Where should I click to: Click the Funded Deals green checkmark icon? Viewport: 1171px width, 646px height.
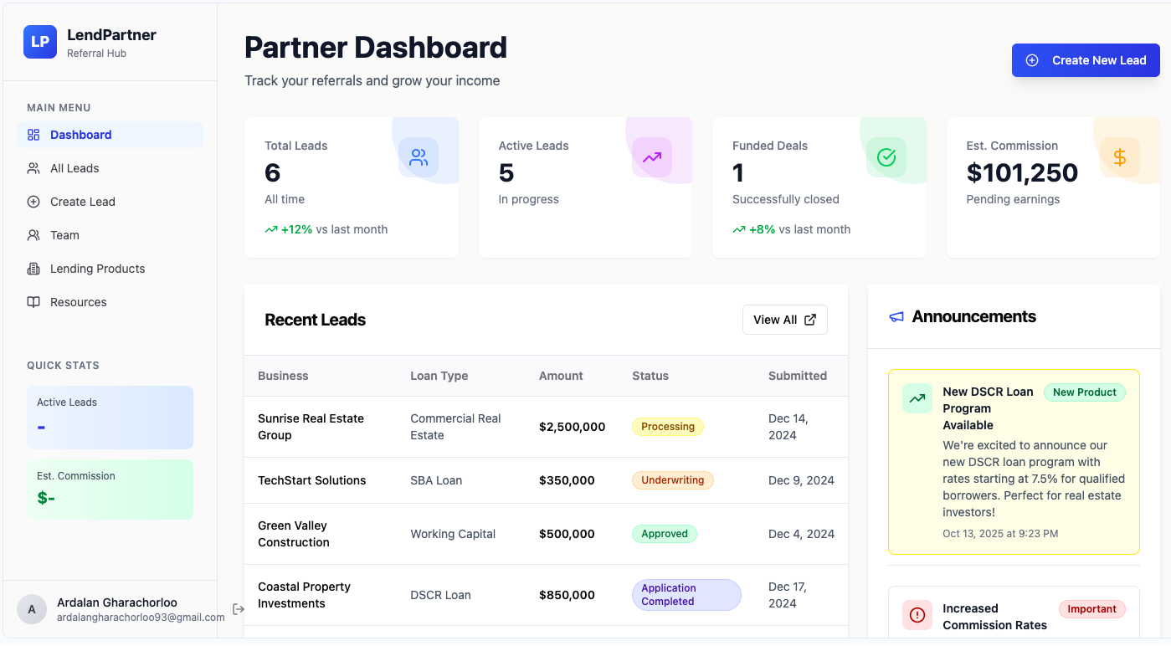click(x=886, y=156)
